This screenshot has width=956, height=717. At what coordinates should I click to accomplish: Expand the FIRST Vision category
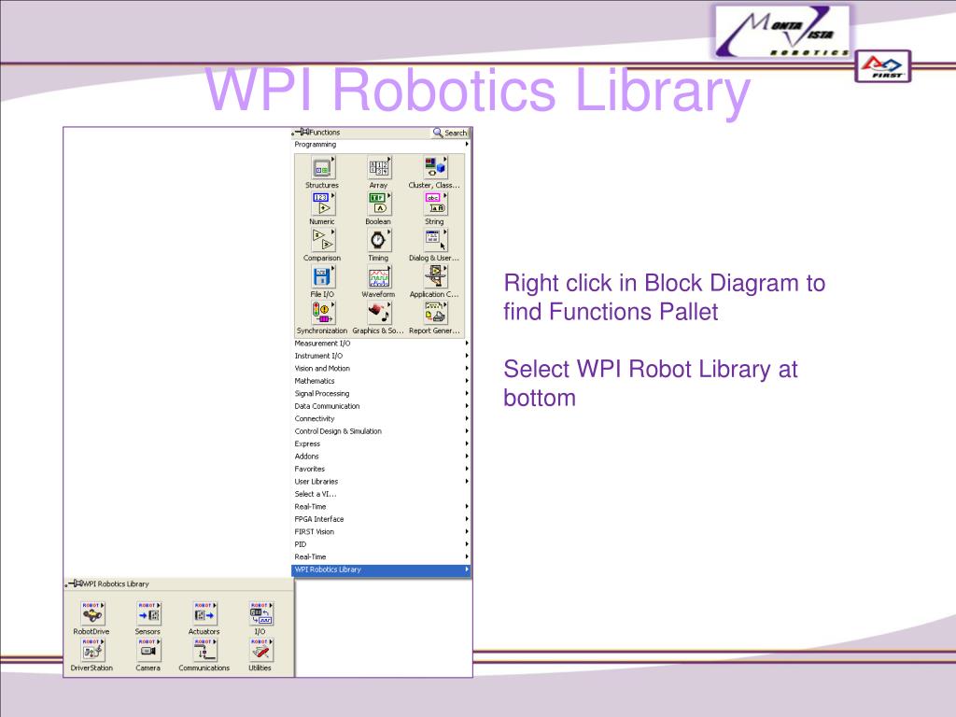[382, 531]
